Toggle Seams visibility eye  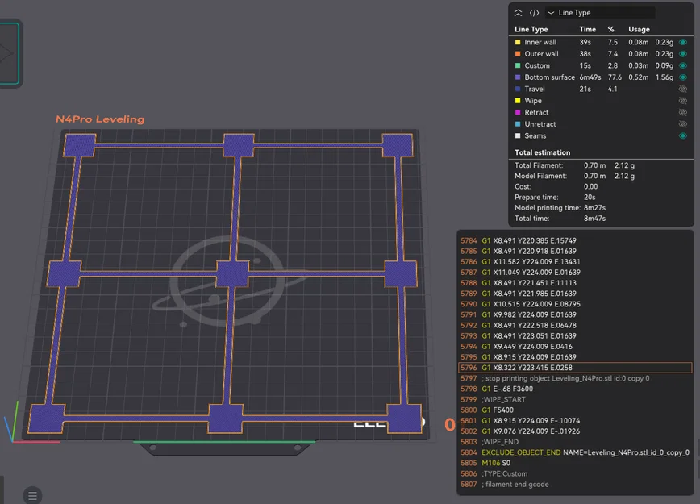(682, 135)
